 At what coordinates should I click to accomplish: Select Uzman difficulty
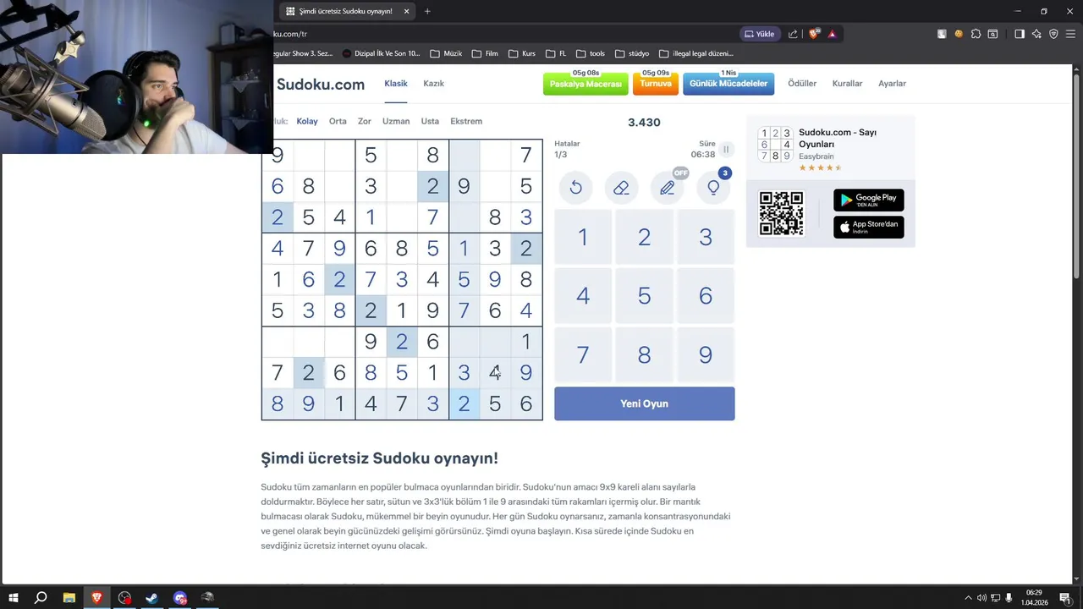(396, 121)
